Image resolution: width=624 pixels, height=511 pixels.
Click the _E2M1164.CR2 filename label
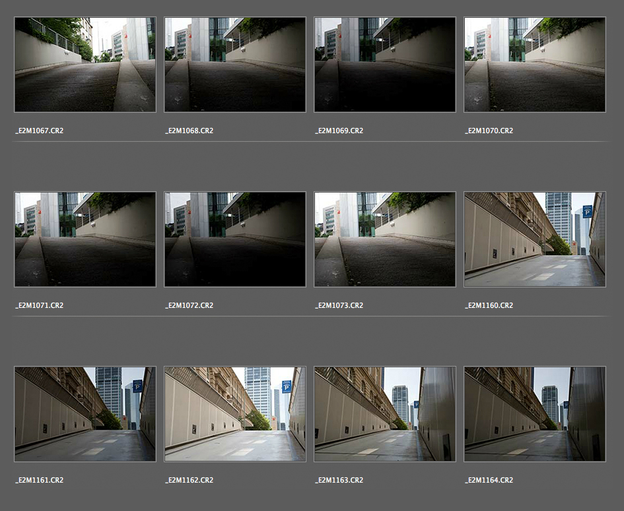(489, 480)
